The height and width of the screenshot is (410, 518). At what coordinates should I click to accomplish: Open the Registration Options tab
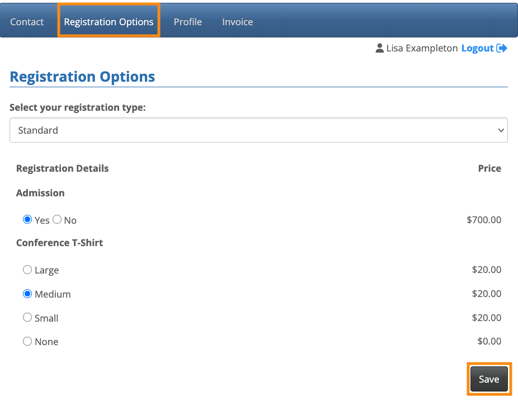tap(109, 22)
